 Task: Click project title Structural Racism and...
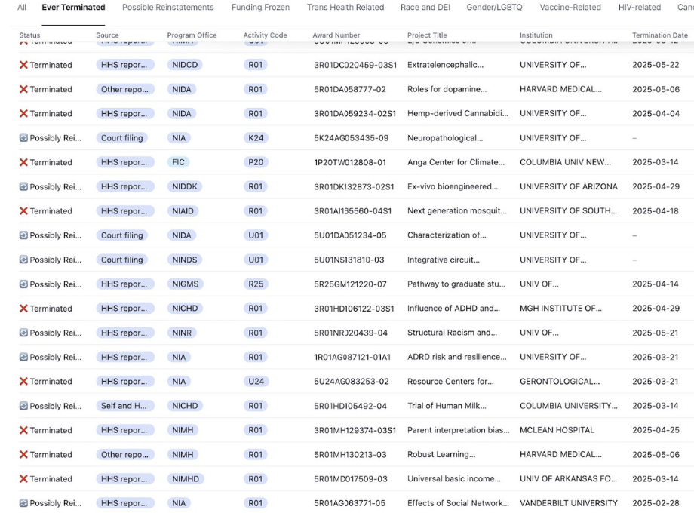452,333
